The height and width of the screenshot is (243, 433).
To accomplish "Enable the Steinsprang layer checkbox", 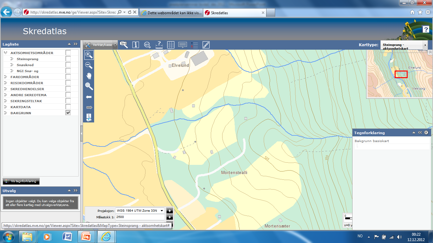I will click(68, 59).
